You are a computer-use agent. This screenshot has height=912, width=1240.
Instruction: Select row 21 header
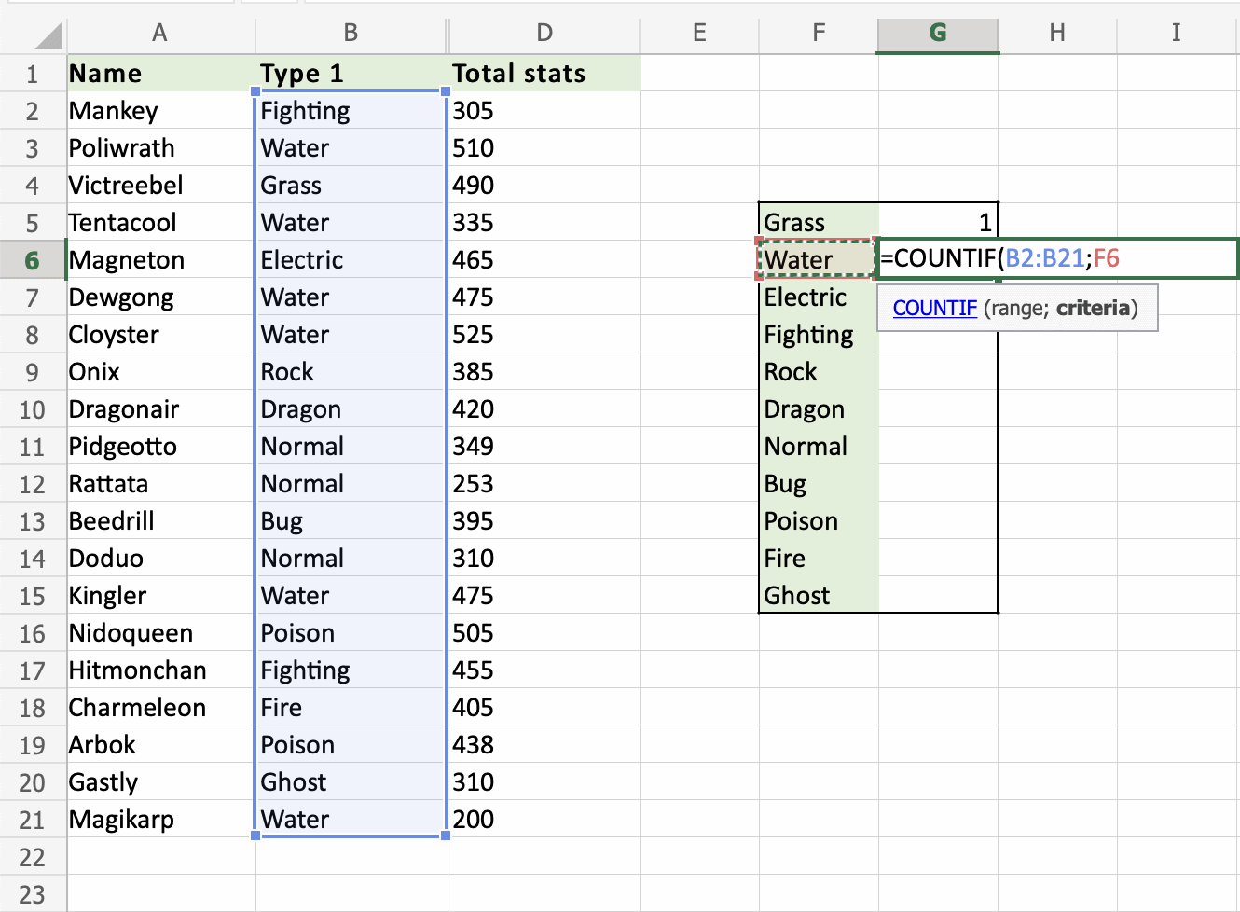tap(34, 819)
